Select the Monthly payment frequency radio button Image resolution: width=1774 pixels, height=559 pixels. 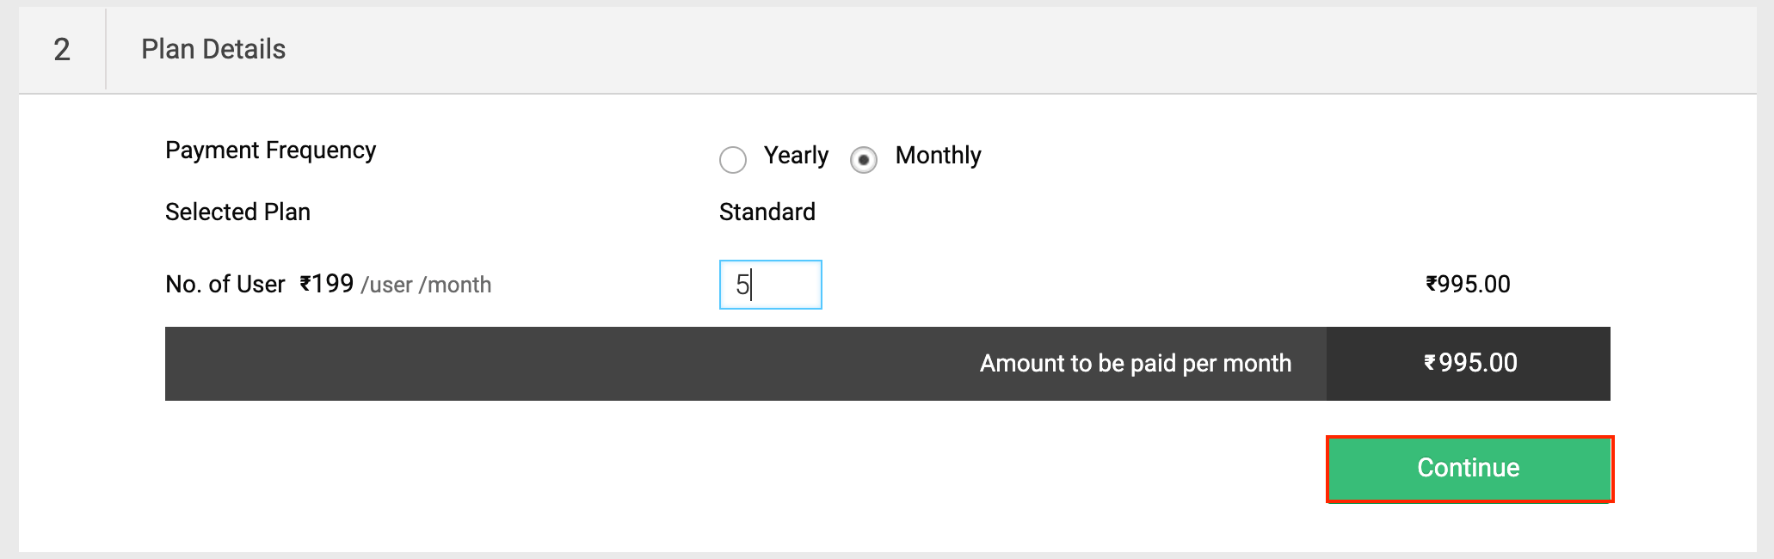pyautogui.click(x=863, y=159)
